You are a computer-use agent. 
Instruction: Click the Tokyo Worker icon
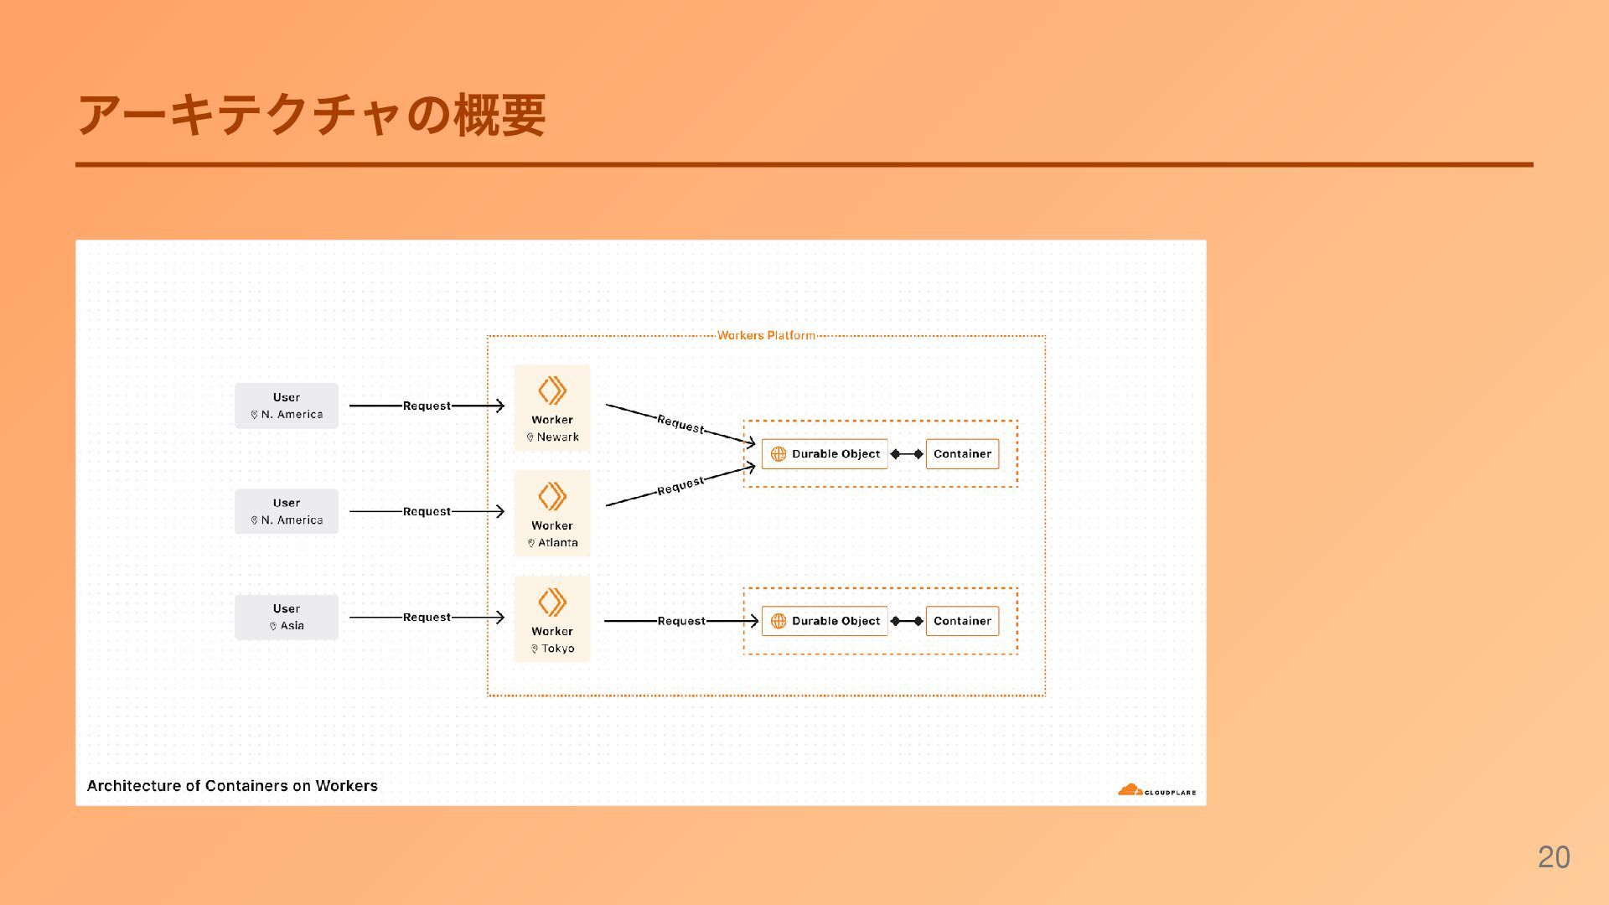click(551, 602)
